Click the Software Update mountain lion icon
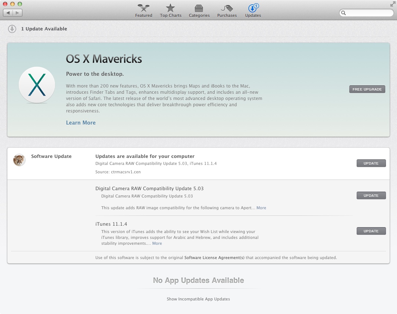Viewport: 397px width, 314px height. pos(19,160)
